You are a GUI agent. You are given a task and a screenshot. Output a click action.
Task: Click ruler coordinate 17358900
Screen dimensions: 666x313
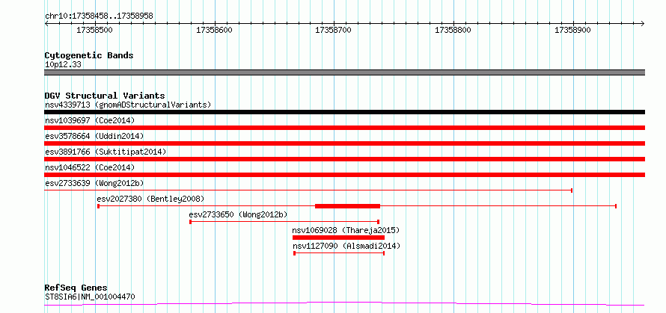point(572,31)
